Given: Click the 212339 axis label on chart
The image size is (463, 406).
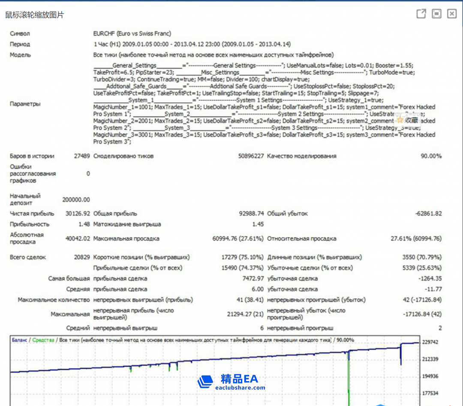Looking at the screenshot, I should point(430,359).
